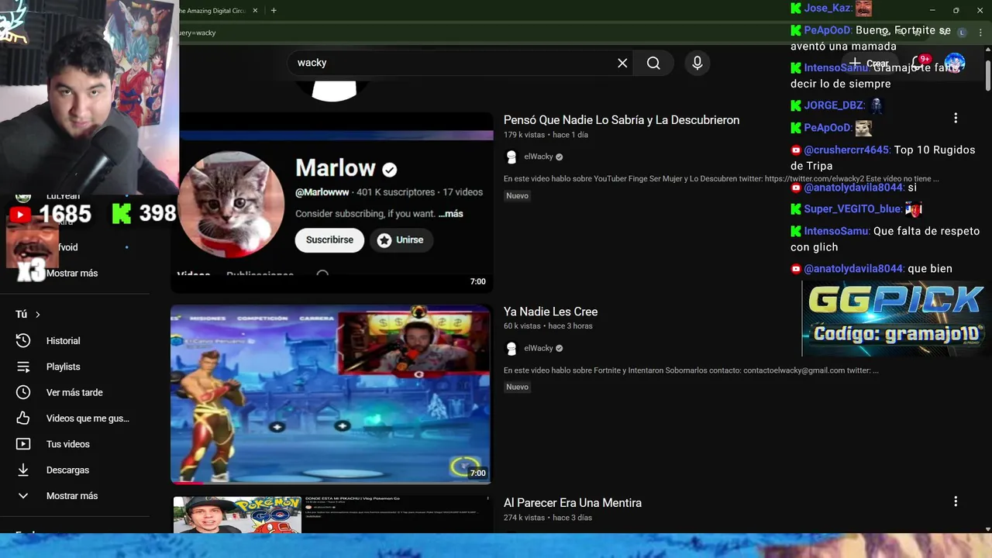Open Ver más tarde in sidebar
The image size is (992, 558).
tap(74, 393)
